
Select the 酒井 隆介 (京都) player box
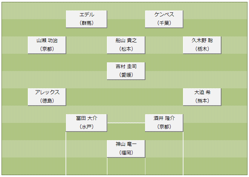pos(164,123)
